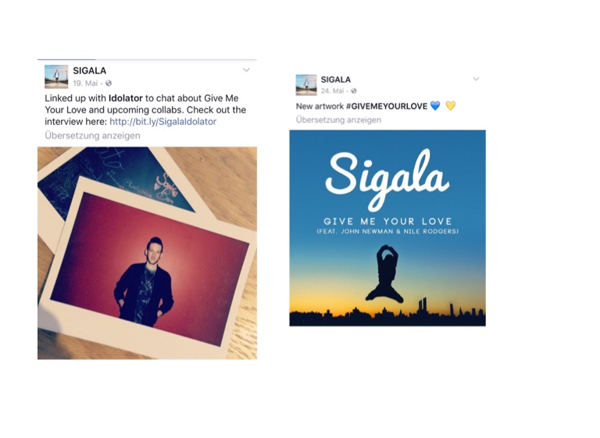Screen dimensions: 600x438
Task: Open the Give Me Your Love artwork image
Action: (x=387, y=228)
